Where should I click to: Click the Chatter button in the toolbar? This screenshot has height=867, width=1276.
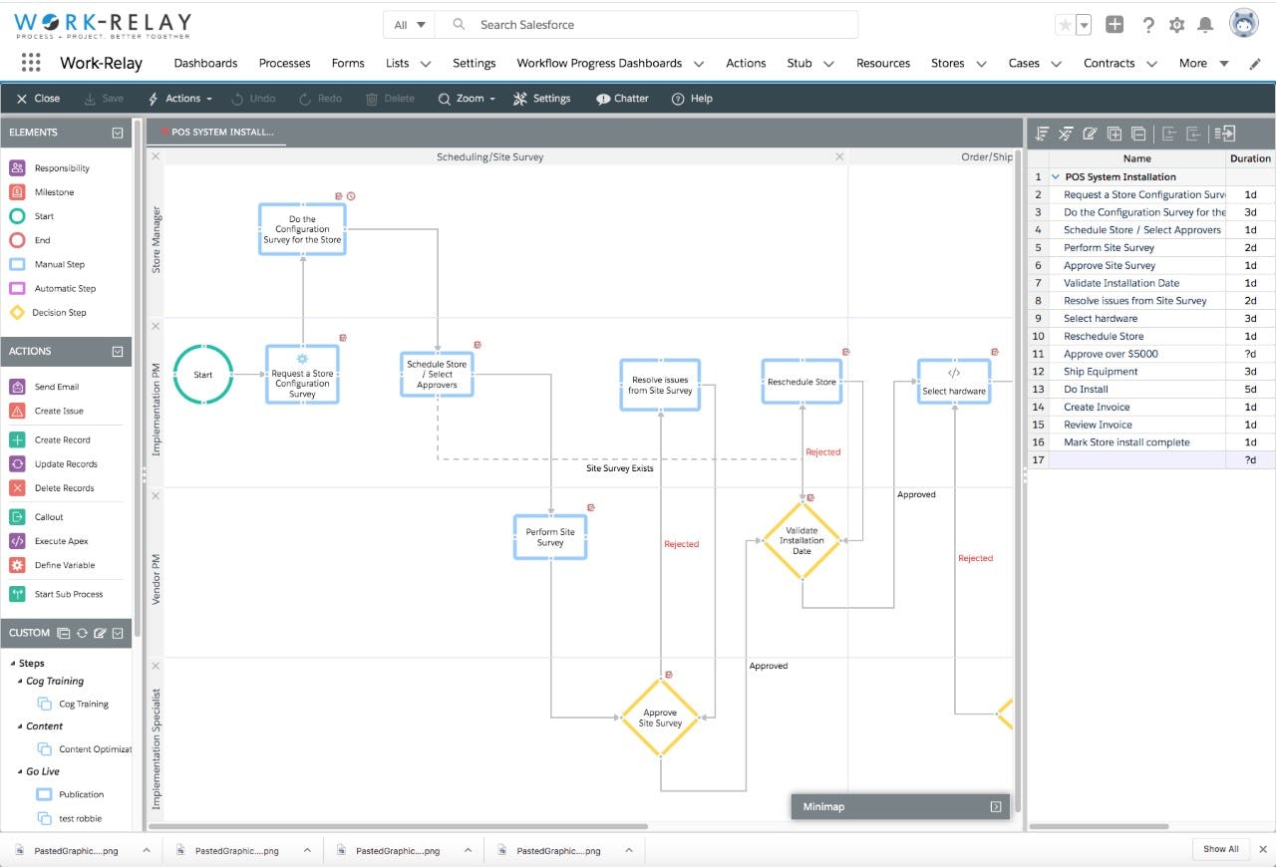[621, 99]
